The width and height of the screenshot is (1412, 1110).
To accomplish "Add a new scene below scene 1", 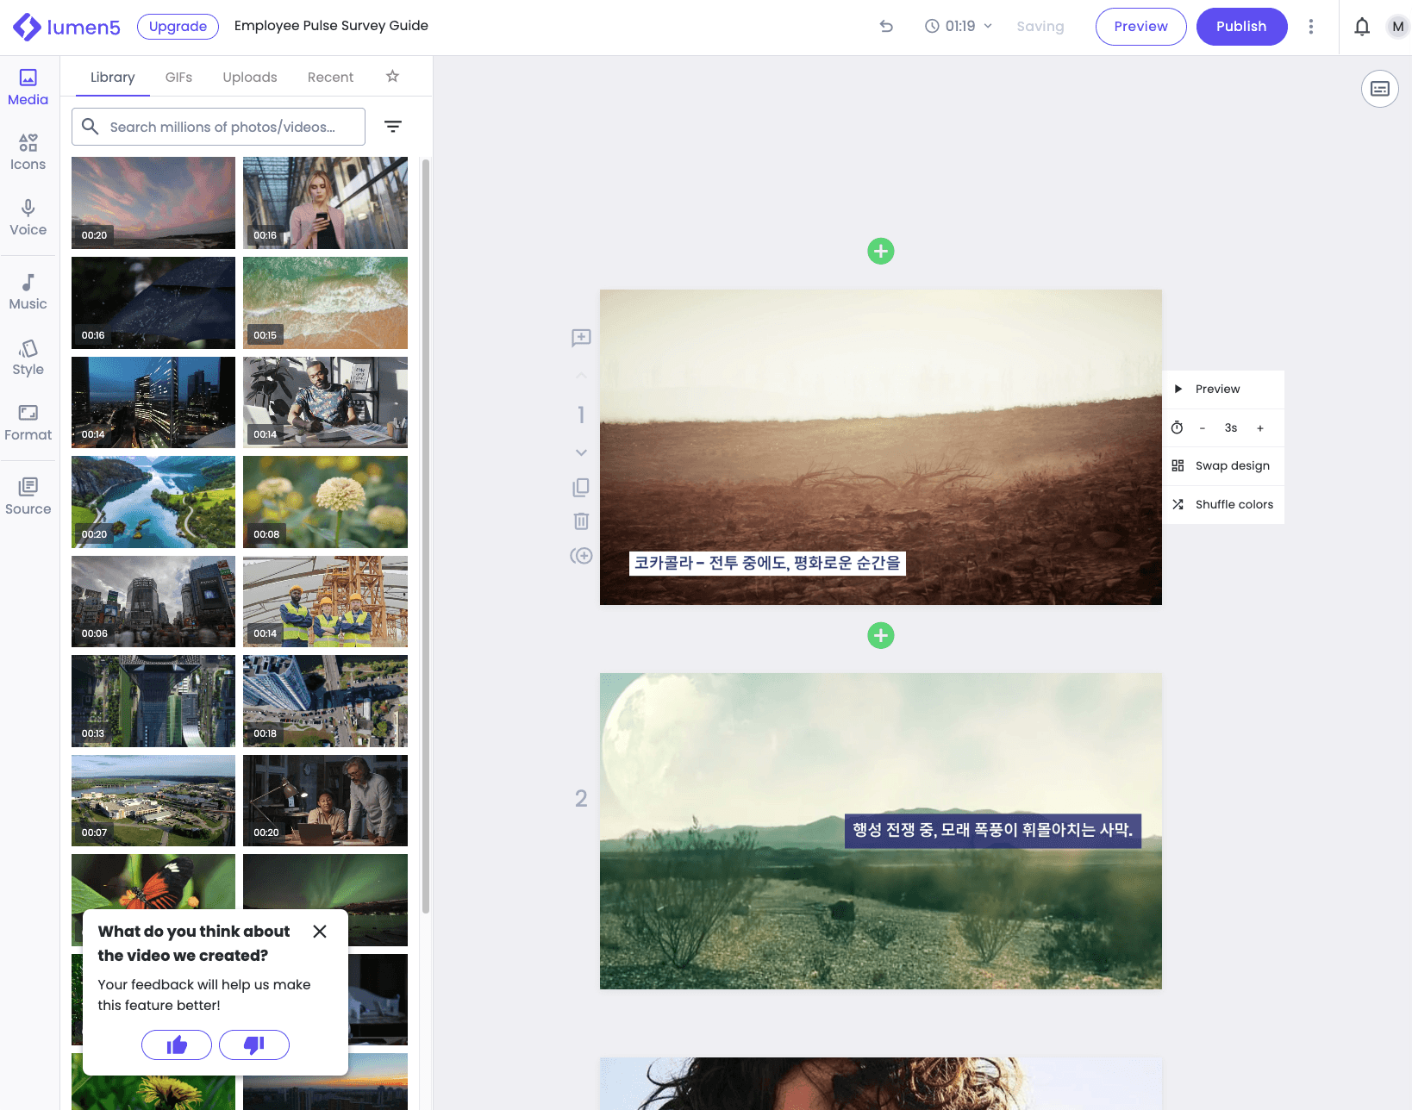I will 880,636.
